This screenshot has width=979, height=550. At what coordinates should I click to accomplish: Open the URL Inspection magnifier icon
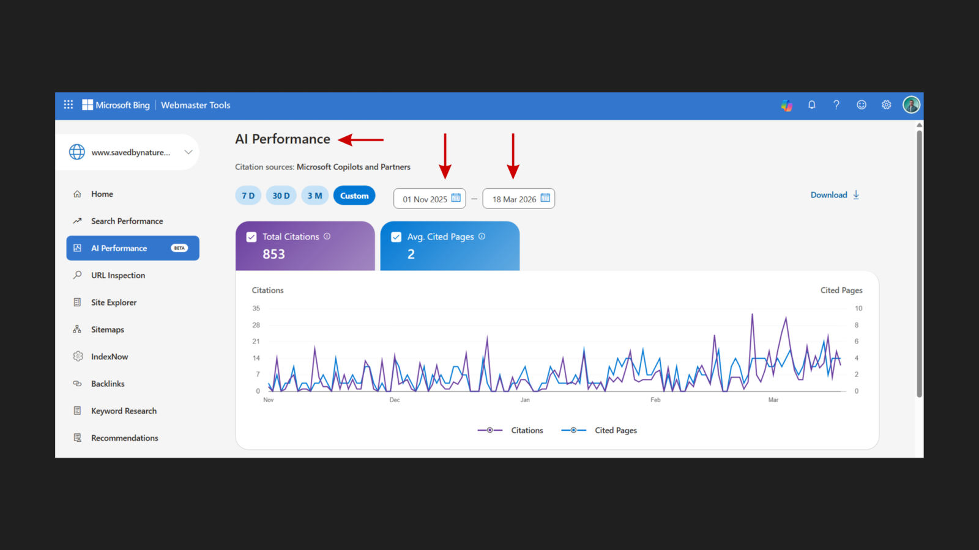(77, 275)
